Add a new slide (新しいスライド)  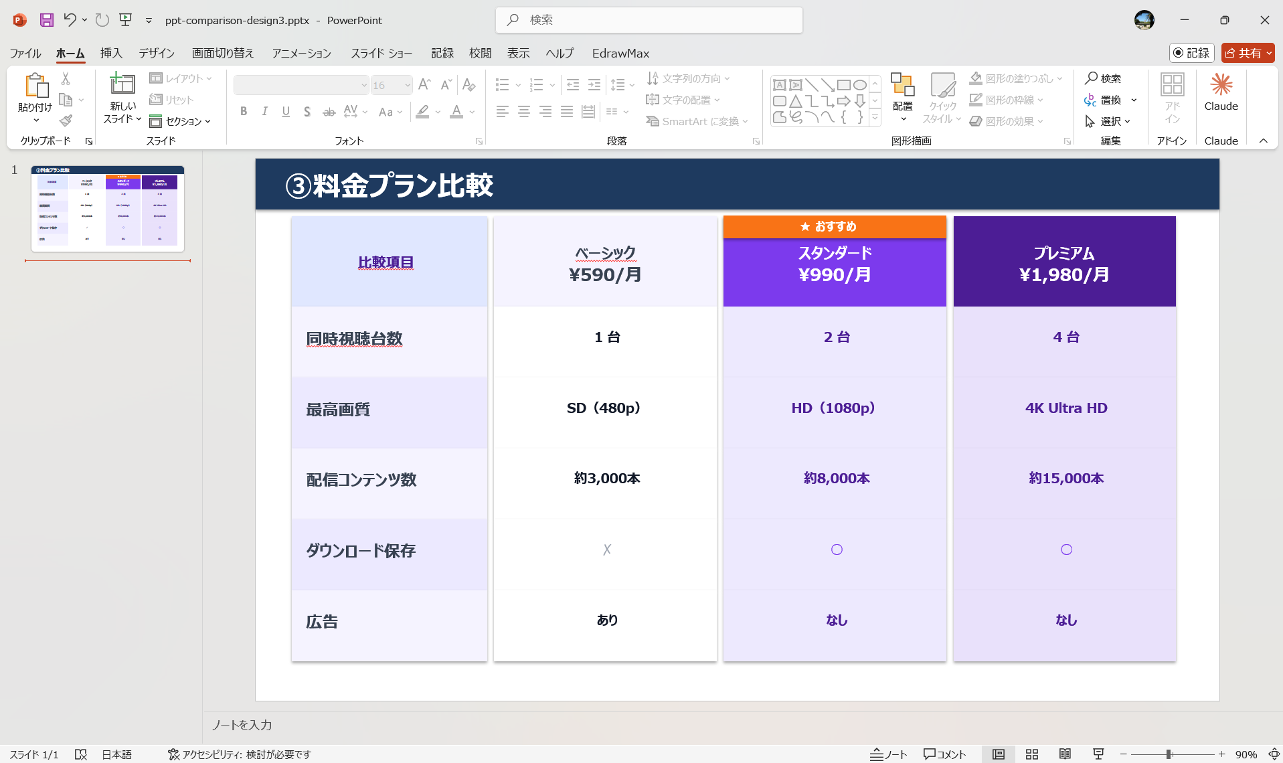(x=122, y=98)
